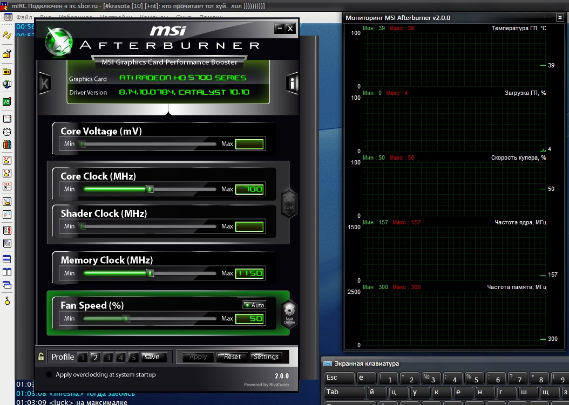Click mIRC colors books icon
Screen dimensions: 569x405
pos(7,145)
